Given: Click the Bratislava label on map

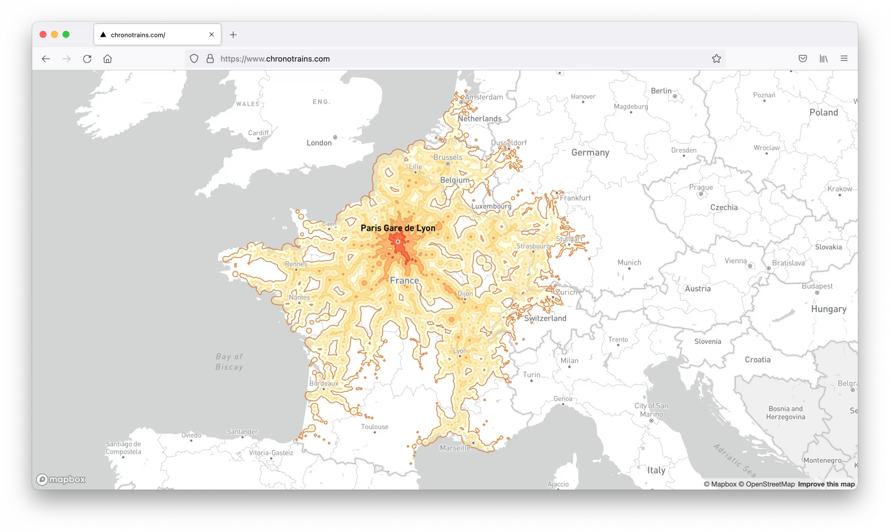Looking at the screenshot, I should (x=788, y=263).
